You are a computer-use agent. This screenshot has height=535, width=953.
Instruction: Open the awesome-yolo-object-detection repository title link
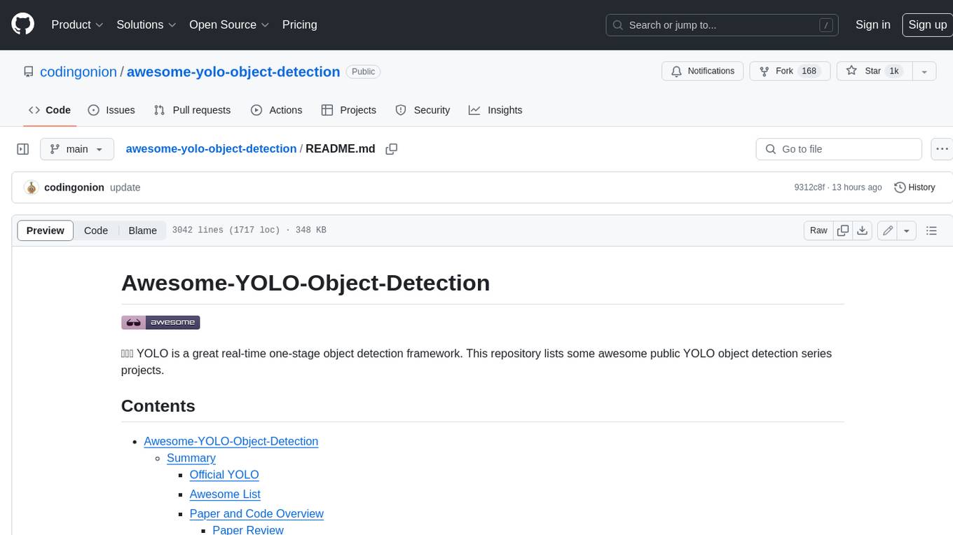pos(233,71)
